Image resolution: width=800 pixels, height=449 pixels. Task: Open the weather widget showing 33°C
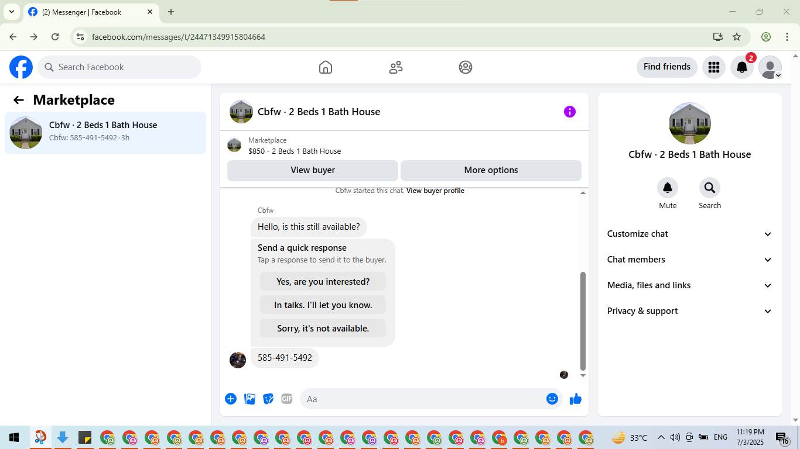(x=630, y=437)
